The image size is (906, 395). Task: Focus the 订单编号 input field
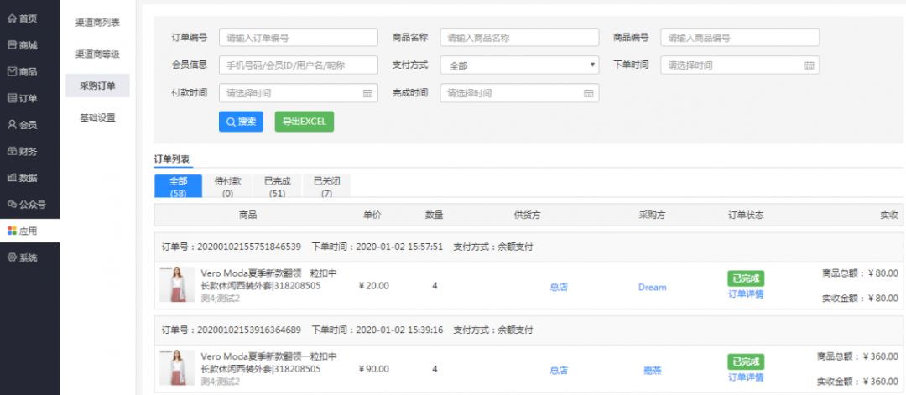click(x=298, y=38)
